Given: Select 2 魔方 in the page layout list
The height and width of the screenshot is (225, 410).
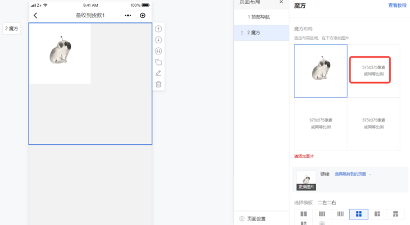Looking at the screenshot, I should 262,33.
